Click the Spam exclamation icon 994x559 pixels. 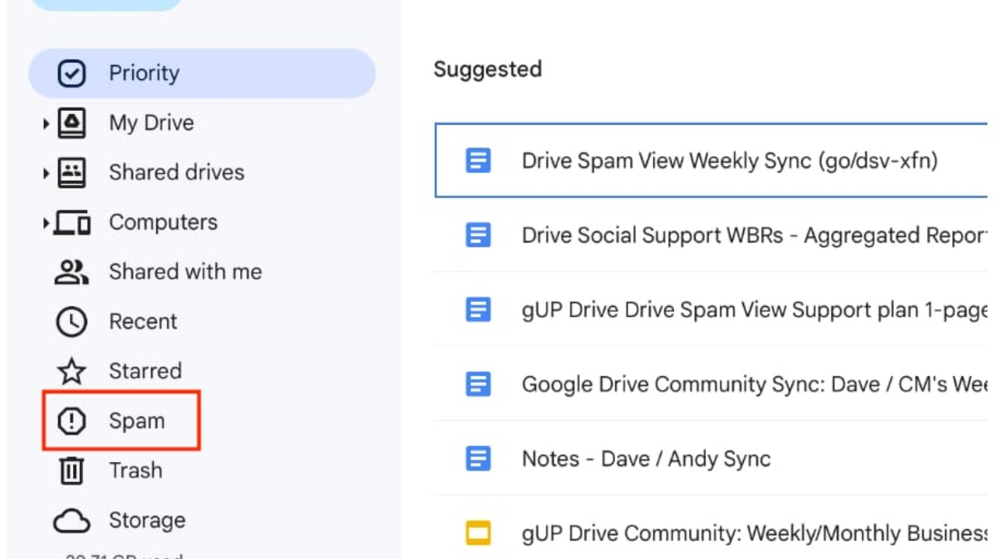(x=71, y=422)
